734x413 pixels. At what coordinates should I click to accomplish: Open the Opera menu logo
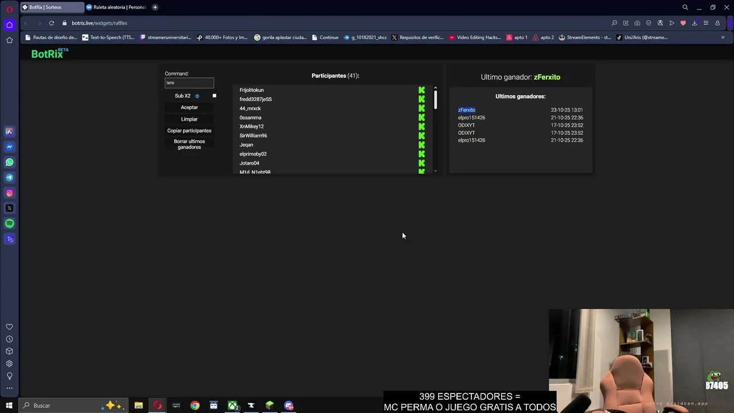[x=9, y=9]
